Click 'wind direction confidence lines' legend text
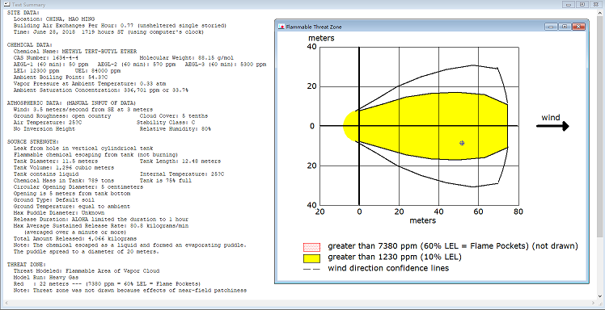 [388, 268]
